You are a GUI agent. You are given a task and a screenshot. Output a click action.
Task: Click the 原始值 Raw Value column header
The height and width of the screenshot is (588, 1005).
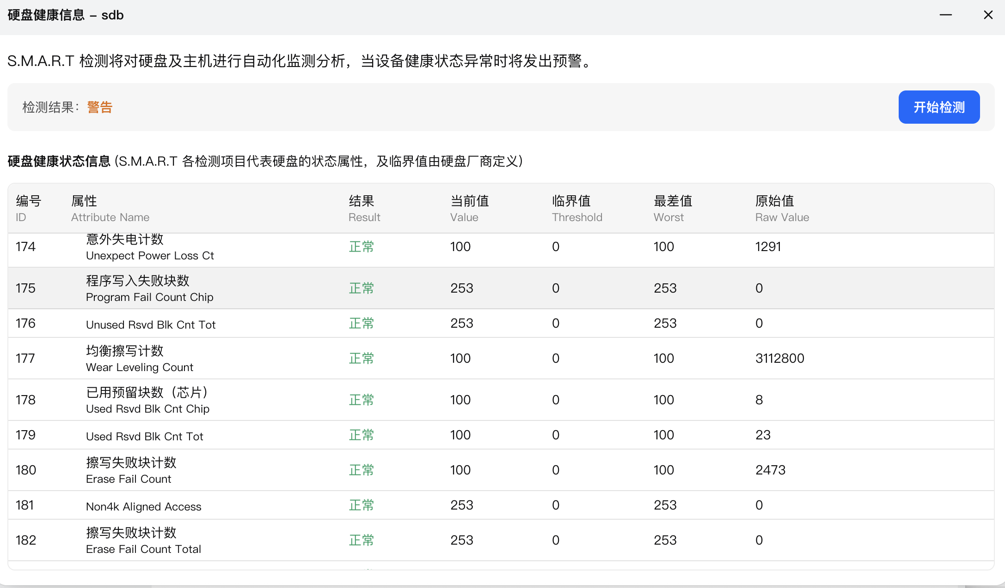tap(782, 208)
